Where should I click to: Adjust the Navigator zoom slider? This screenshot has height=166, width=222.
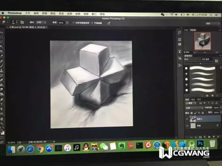(x=205, y=52)
